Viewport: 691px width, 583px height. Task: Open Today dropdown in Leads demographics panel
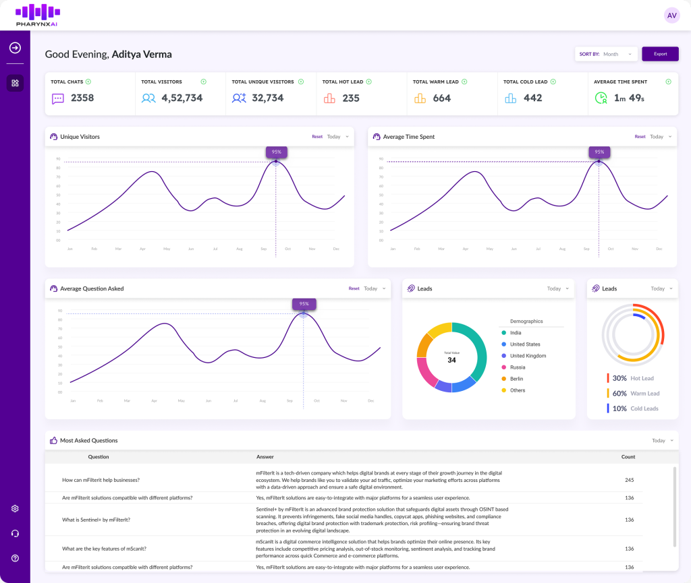[557, 288]
